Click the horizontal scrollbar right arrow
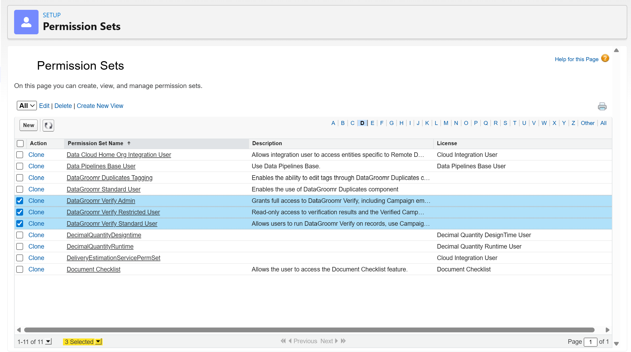Image resolution: width=631 pixels, height=352 pixels. [607, 330]
